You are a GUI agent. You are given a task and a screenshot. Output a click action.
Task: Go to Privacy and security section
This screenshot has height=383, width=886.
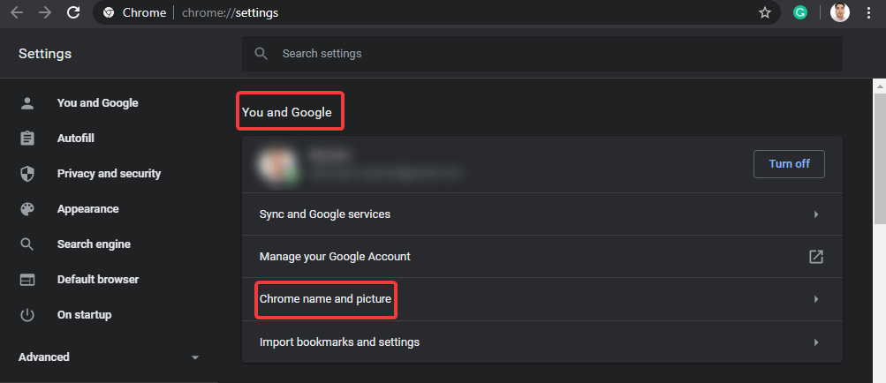click(109, 174)
